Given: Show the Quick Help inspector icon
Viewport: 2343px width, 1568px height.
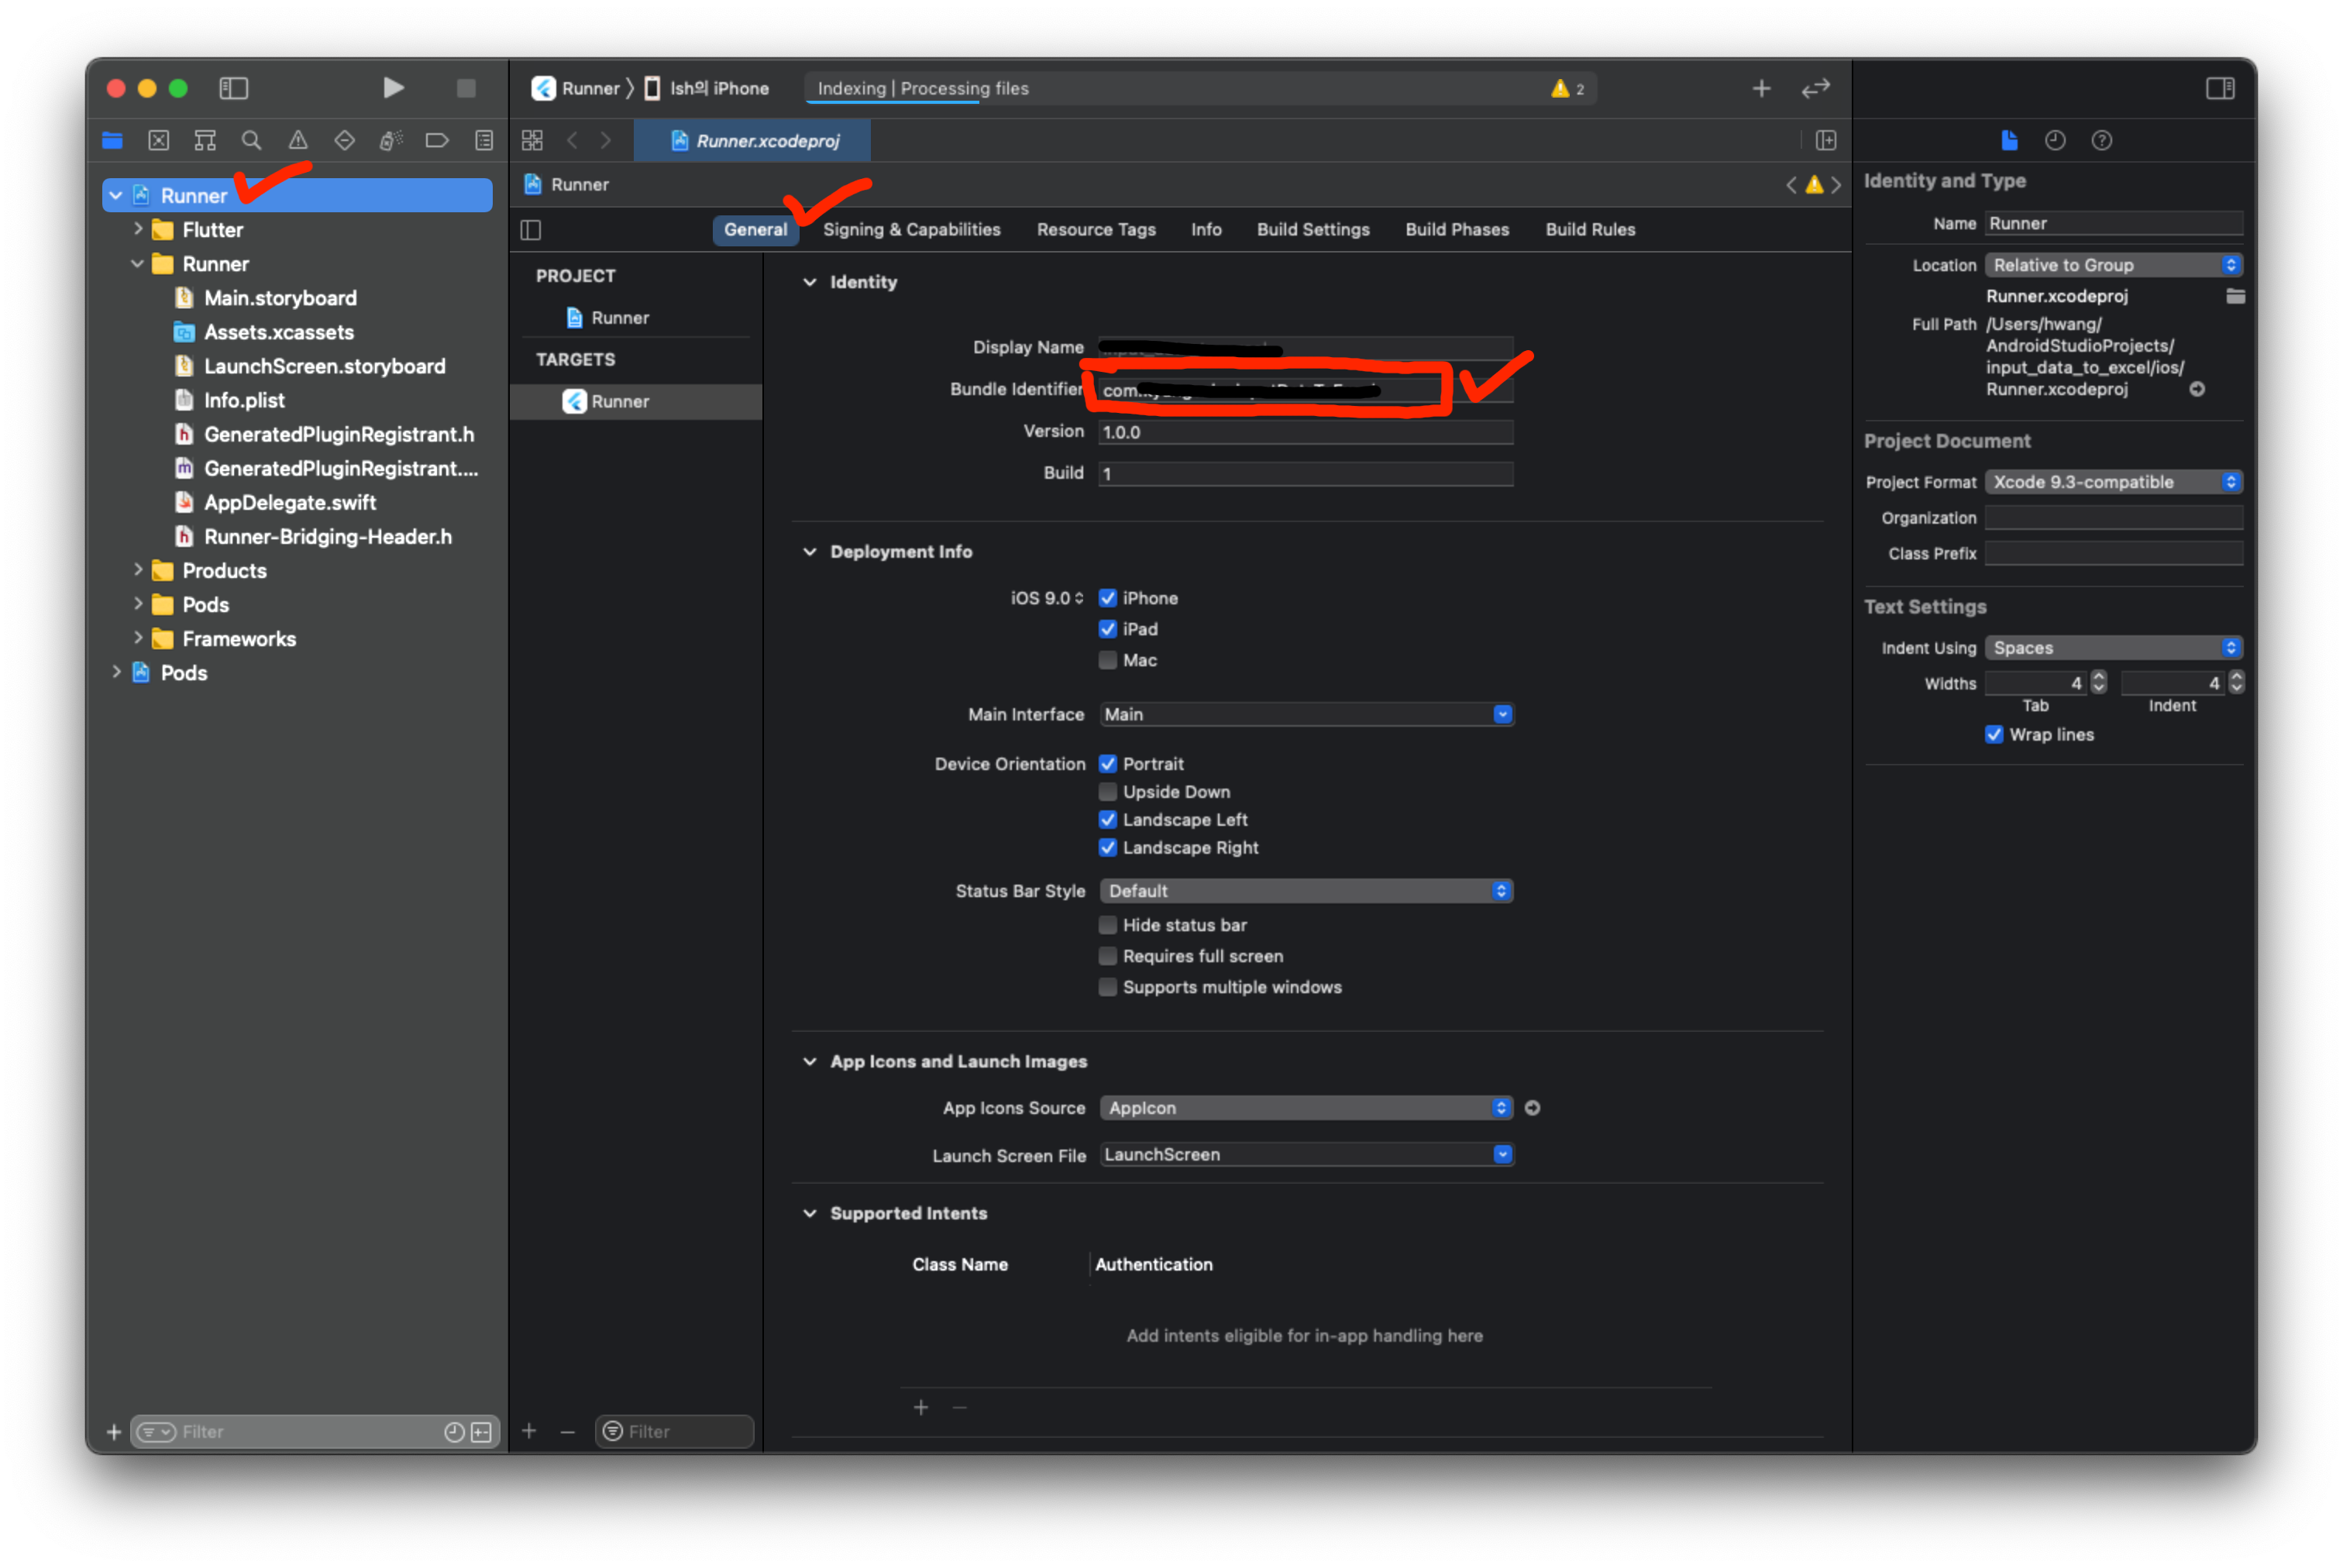Looking at the screenshot, I should 2101,140.
